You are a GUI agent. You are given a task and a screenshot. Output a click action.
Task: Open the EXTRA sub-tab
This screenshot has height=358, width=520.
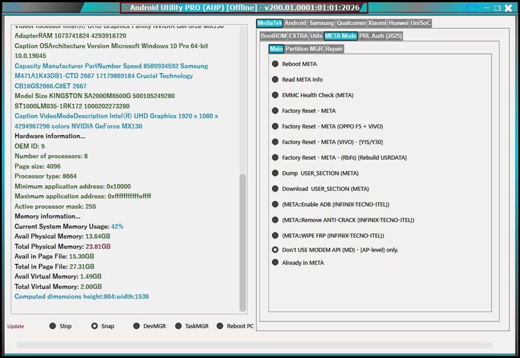pyautogui.click(x=298, y=36)
